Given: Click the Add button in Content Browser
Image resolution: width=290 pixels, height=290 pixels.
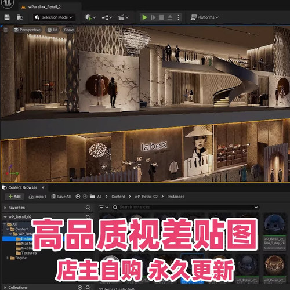Looking at the screenshot, I should (x=14, y=197).
